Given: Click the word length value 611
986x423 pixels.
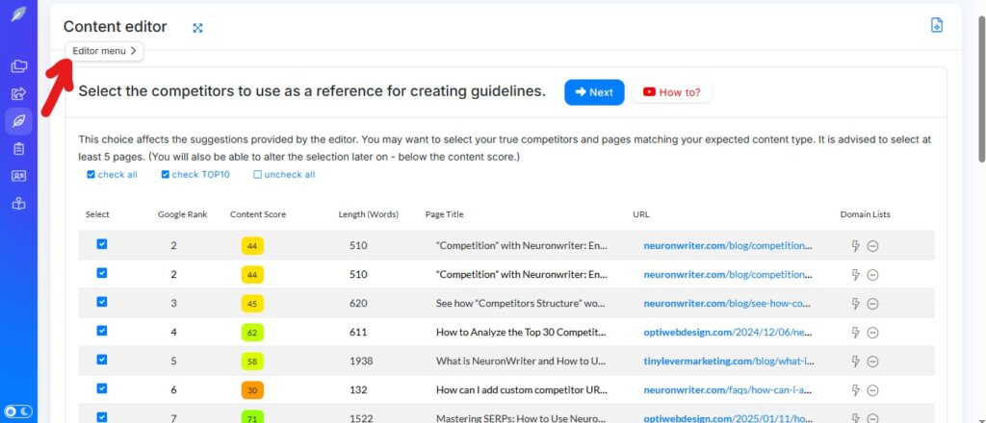Looking at the screenshot, I should pos(358,333).
